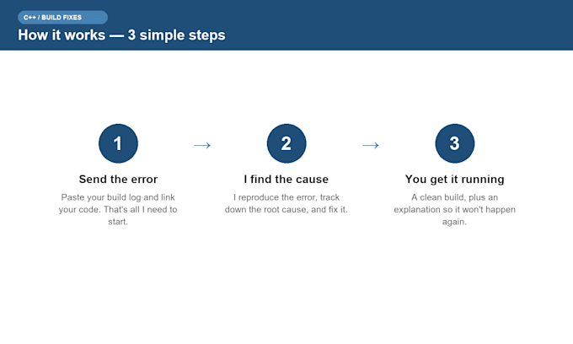Click the word 'again.' under step 3

(x=454, y=222)
